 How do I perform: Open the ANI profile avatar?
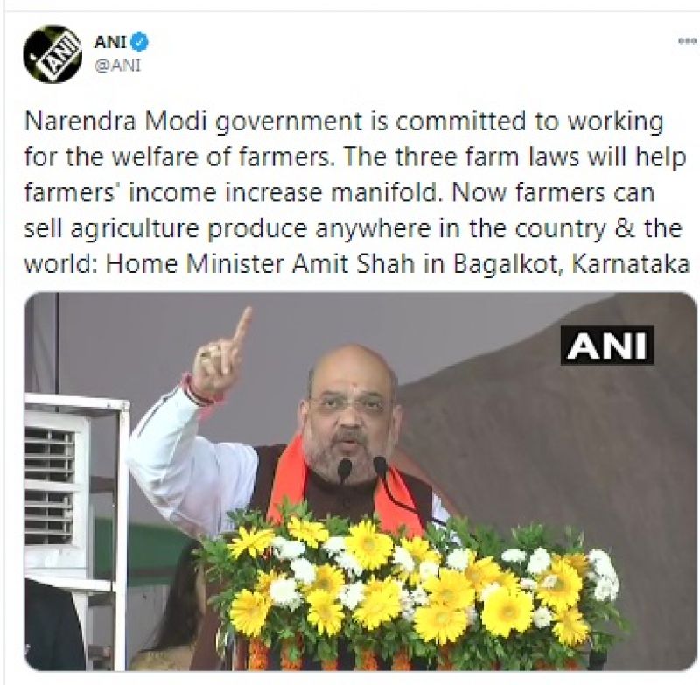(x=52, y=54)
